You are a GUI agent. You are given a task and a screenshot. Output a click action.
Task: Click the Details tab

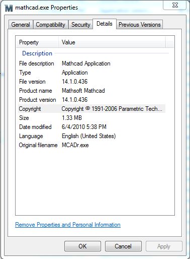[x=105, y=24]
